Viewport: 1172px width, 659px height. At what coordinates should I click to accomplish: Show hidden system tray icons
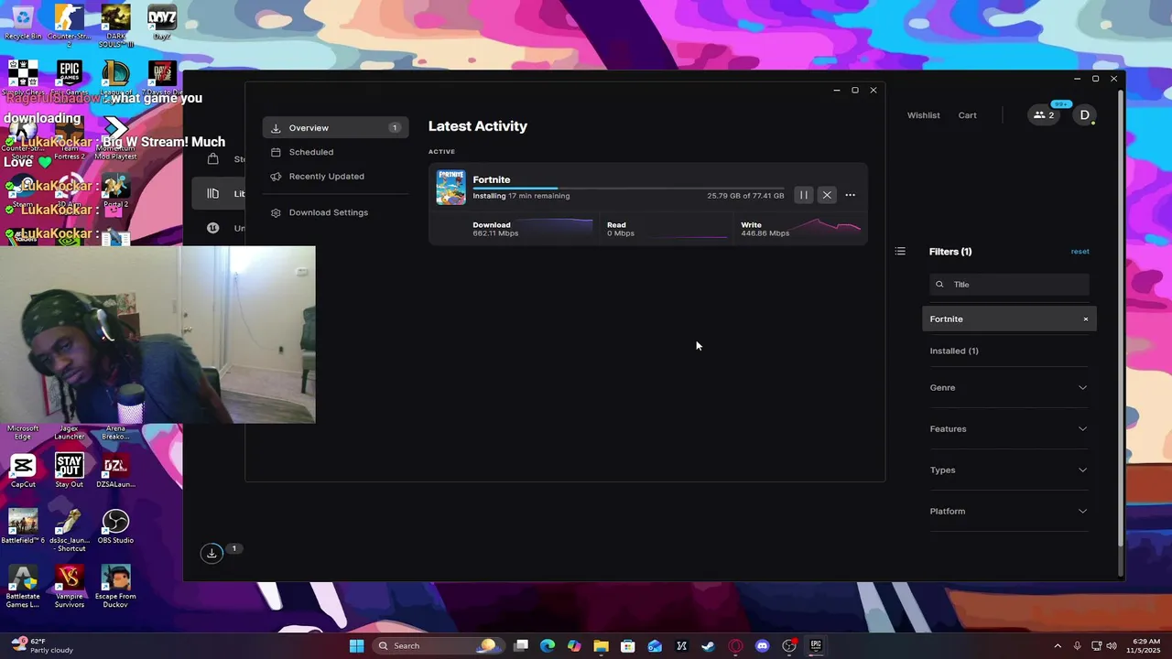pyautogui.click(x=1058, y=645)
